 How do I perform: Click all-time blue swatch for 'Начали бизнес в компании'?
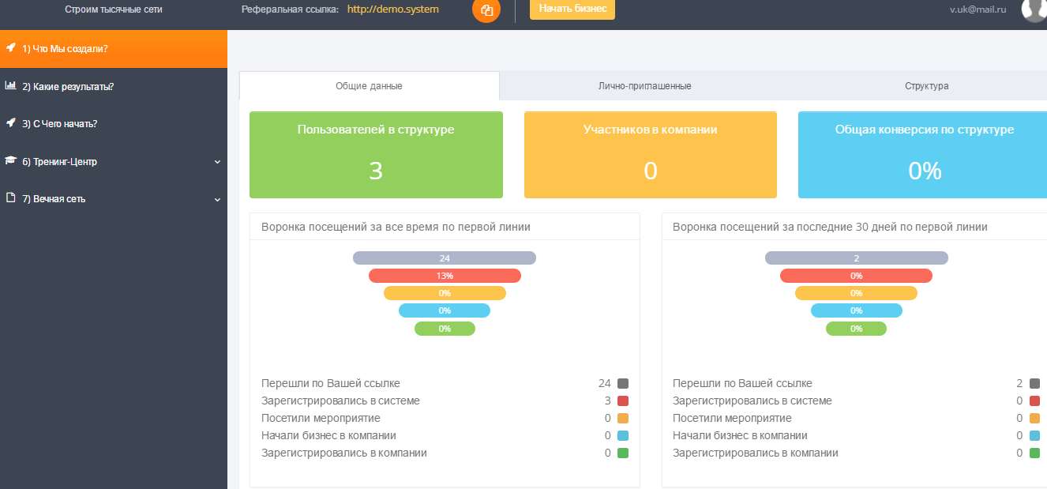click(x=623, y=435)
